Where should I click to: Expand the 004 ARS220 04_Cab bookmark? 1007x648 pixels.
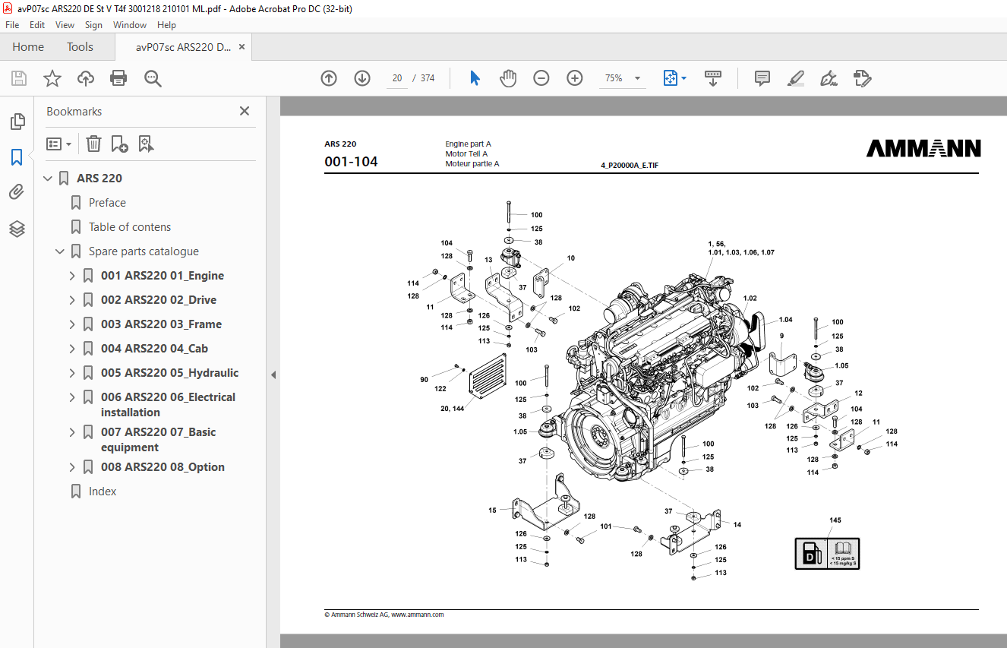tap(73, 349)
